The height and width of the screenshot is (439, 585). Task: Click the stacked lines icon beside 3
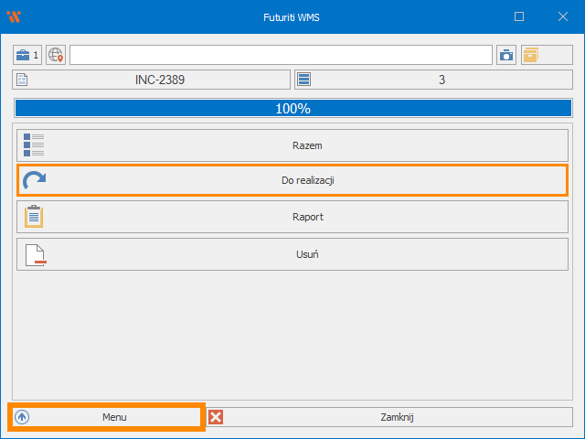click(x=304, y=80)
